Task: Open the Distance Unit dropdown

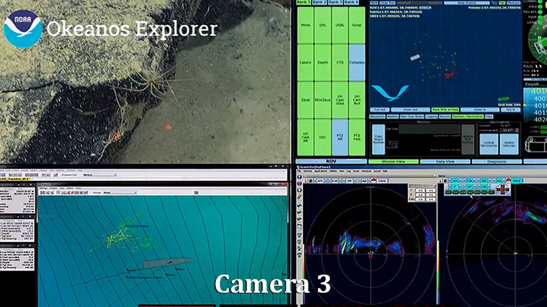Action: pos(100,175)
